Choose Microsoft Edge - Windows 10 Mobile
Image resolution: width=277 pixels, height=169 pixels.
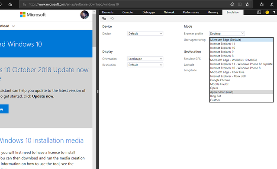(x=242, y=60)
